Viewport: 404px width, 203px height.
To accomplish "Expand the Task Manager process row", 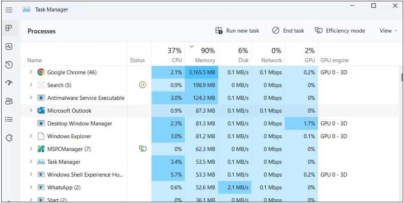I will point(31,162).
